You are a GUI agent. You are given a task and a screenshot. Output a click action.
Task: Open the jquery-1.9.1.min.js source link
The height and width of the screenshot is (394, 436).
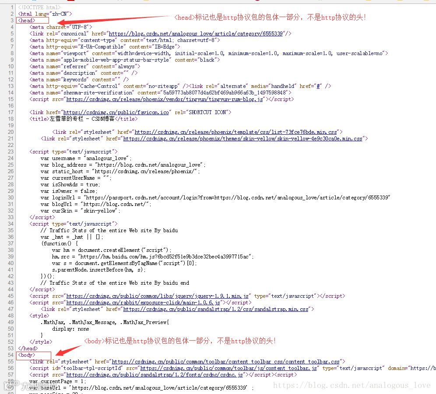point(158,296)
